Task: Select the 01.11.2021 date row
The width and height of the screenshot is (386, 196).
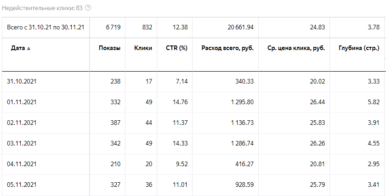Action: (x=21, y=102)
